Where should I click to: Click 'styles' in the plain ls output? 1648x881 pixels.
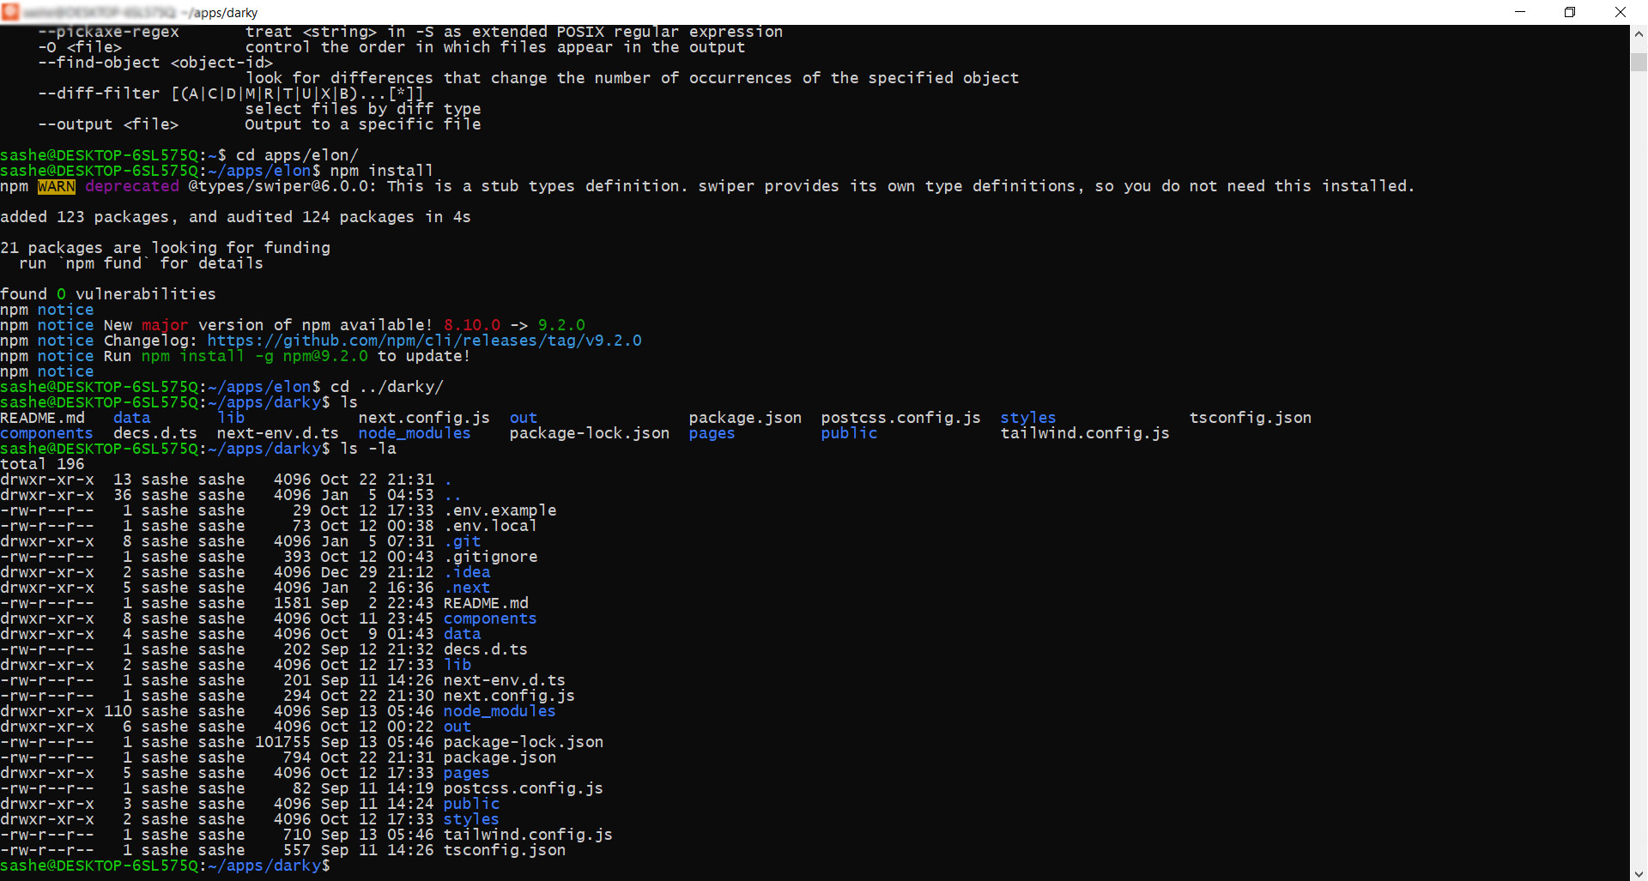click(1028, 418)
